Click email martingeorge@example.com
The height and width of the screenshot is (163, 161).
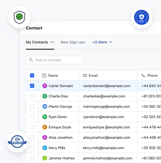pos(106,107)
